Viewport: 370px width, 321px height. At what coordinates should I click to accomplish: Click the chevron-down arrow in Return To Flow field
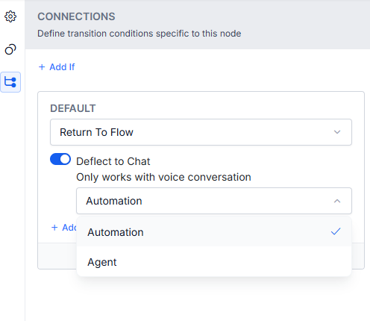[337, 132]
